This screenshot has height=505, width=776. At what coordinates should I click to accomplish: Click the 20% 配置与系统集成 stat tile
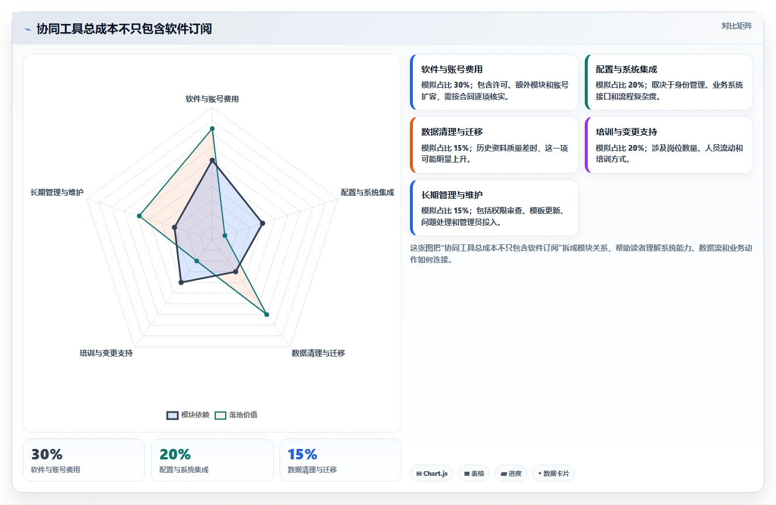(x=212, y=460)
